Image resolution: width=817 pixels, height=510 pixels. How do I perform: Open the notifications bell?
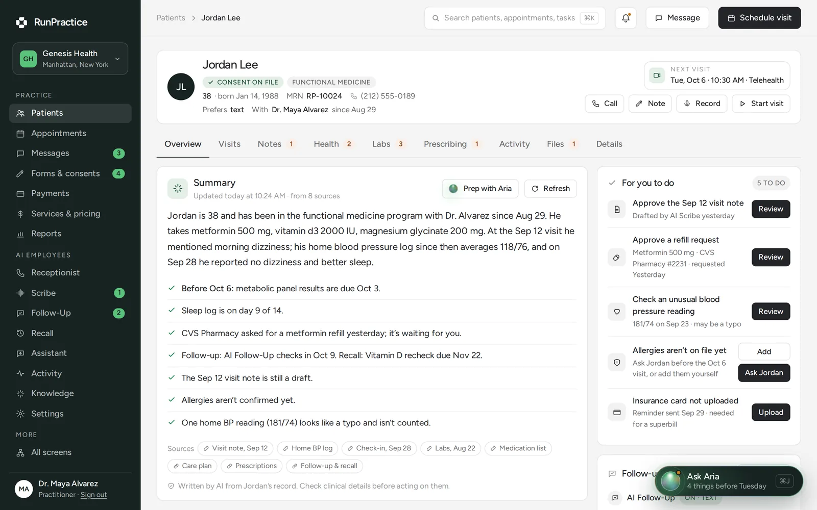coord(626,18)
